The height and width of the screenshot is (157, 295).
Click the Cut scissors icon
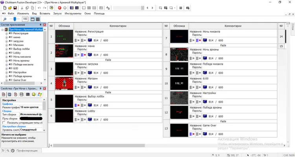pos(22,8)
